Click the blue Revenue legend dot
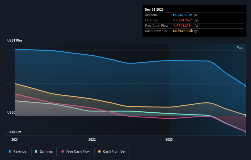This screenshot has height=160, width=251. tap(10, 151)
